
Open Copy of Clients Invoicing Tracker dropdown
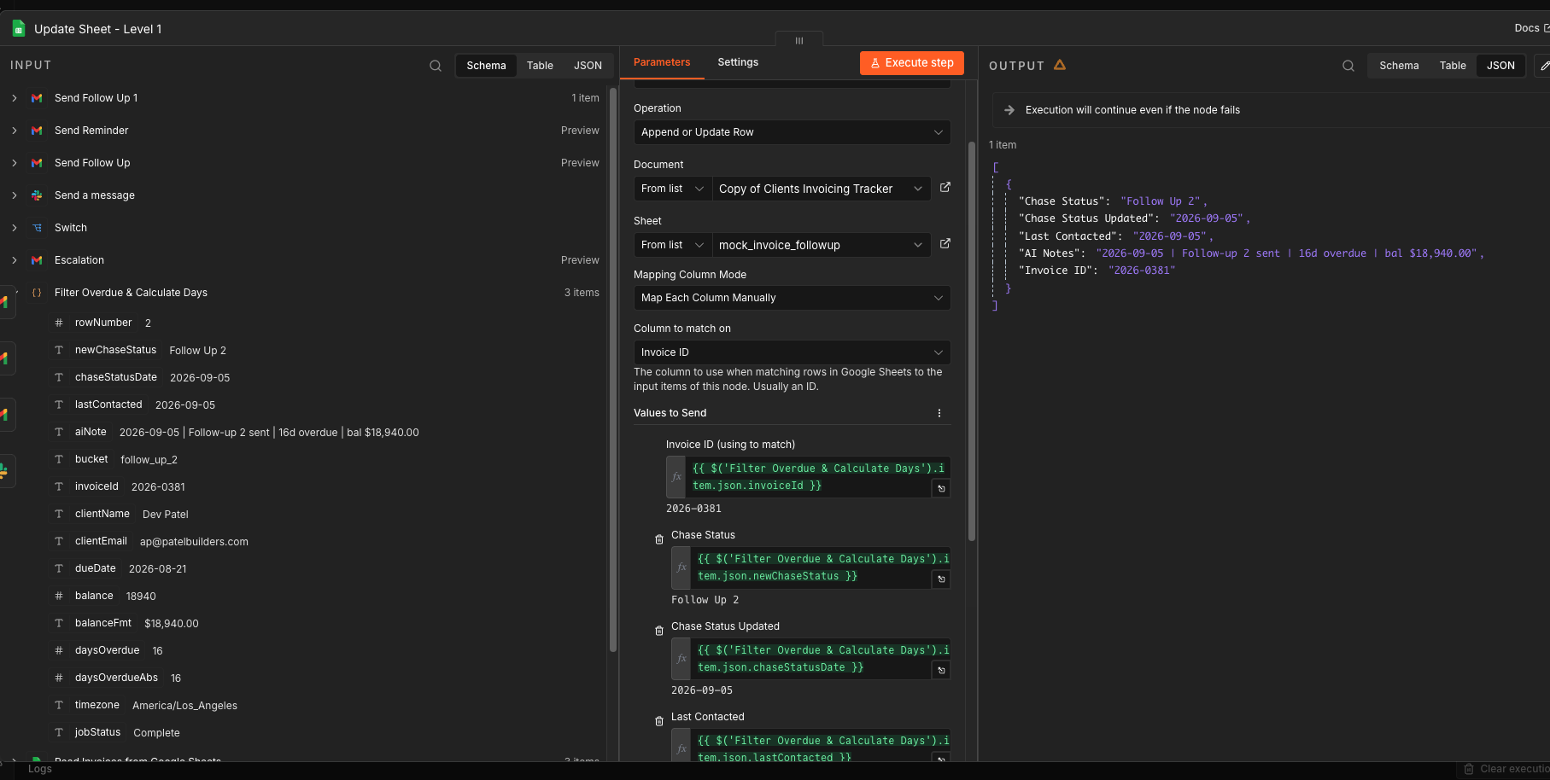click(x=822, y=189)
